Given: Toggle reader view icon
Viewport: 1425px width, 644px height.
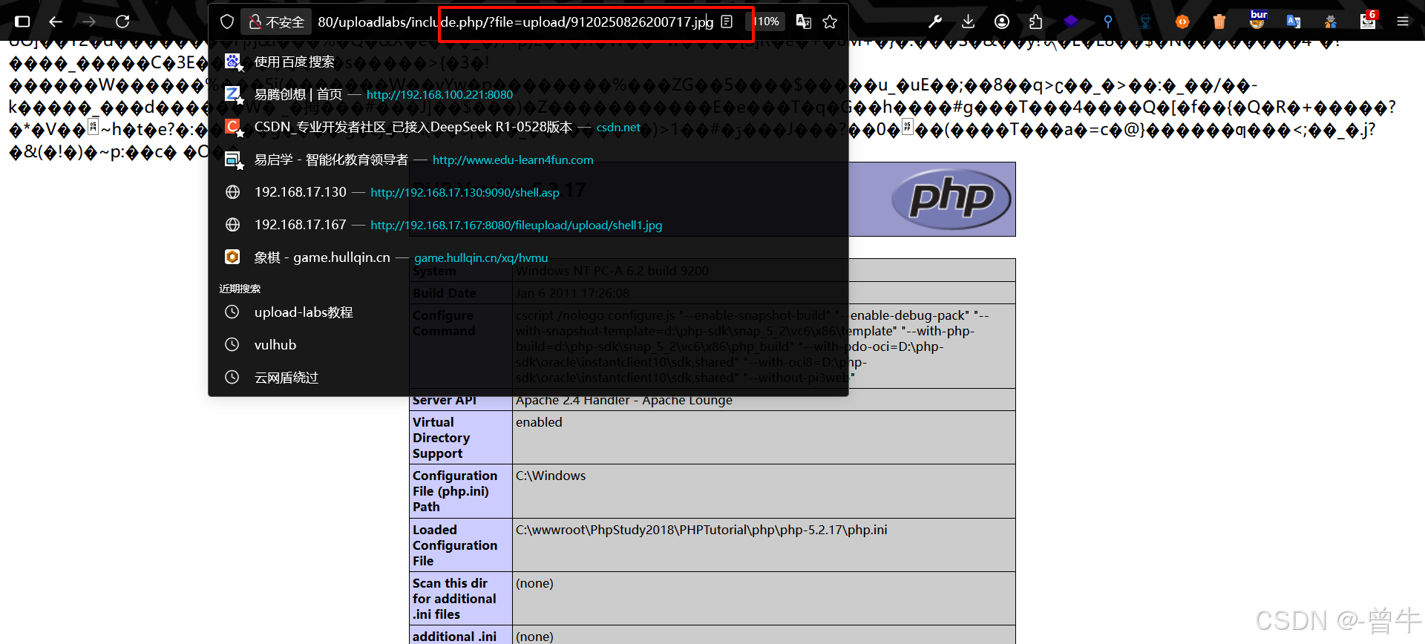Looking at the screenshot, I should [x=727, y=22].
